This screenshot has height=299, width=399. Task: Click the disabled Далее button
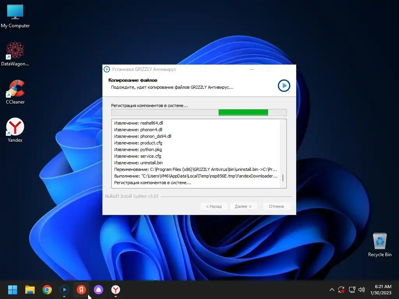tap(243, 206)
